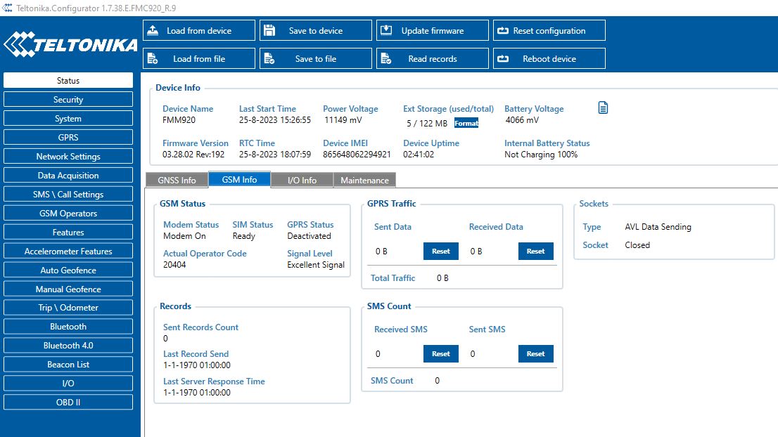The image size is (778, 437).
Task: Reset the Received Data traffic counter
Action: 536,252
